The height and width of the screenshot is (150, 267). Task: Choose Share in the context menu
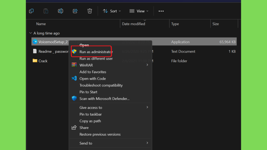(84, 128)
